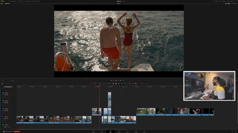Select the tall clip on Video 4 track
The image size is (238, 133).
(x=109, y=96)
